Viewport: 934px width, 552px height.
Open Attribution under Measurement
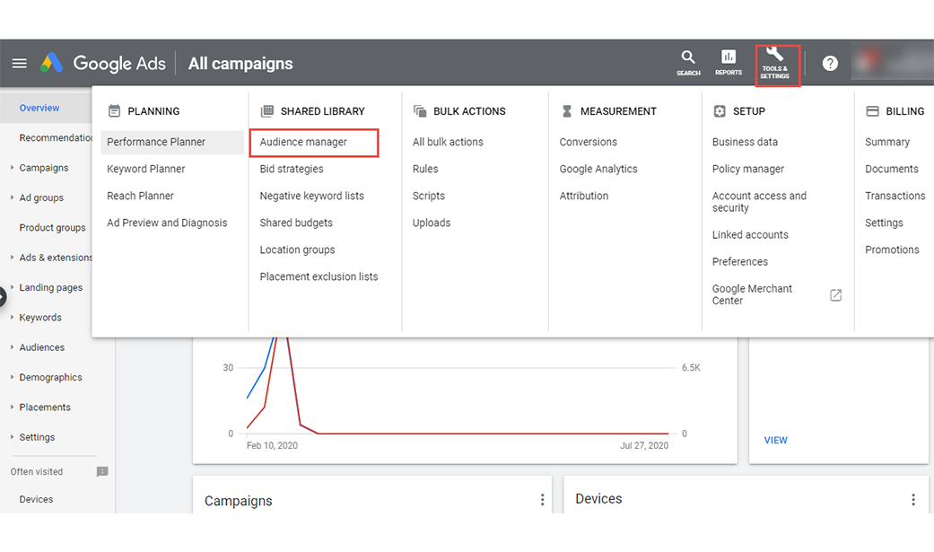tap(584, 196)
